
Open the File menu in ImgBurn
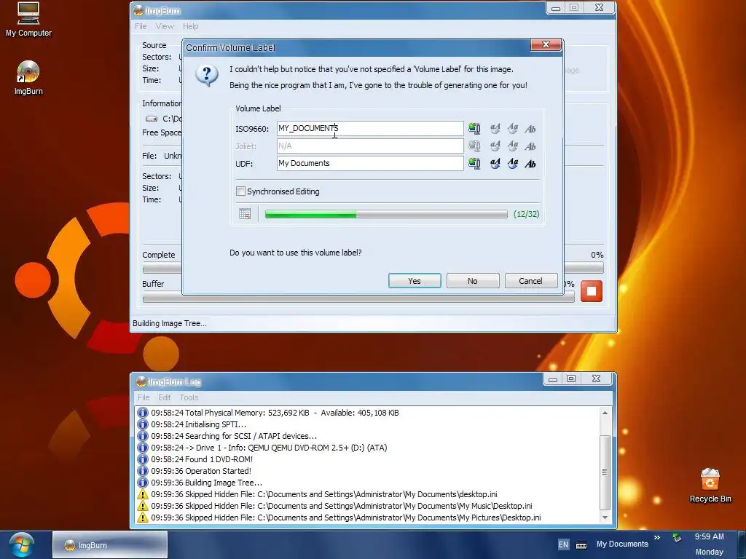(141, 26)
